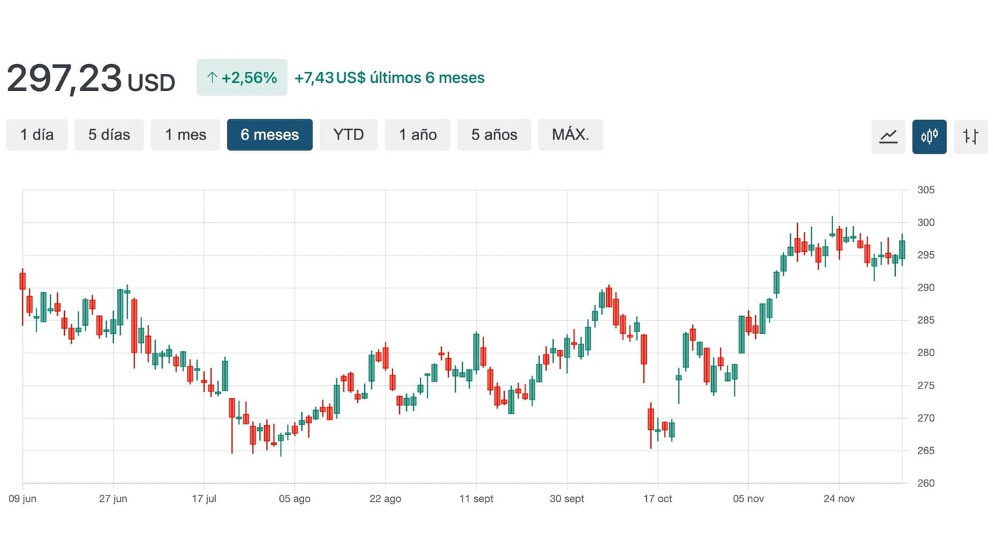The image size is (993, 559).
Task: Choose the 1 año range
Action: [417, 135]
